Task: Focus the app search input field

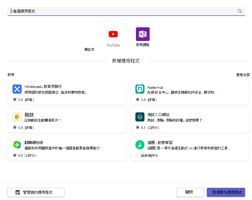Action: coord(126,11)
